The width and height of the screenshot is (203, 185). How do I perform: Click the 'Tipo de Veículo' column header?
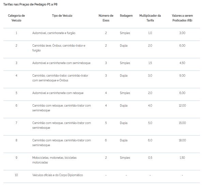point(62,16)
